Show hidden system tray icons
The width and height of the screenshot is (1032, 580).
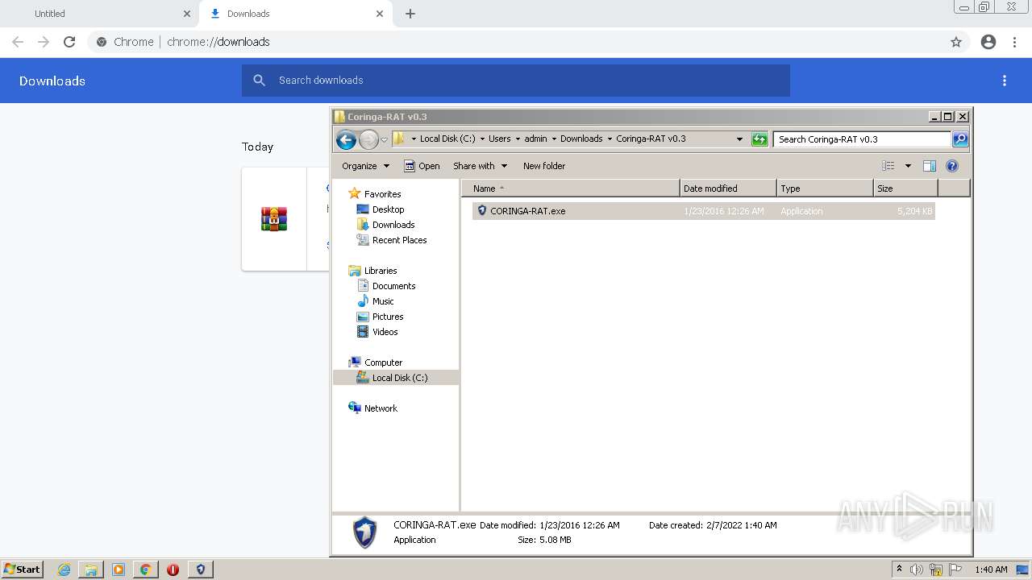[899, 569]
